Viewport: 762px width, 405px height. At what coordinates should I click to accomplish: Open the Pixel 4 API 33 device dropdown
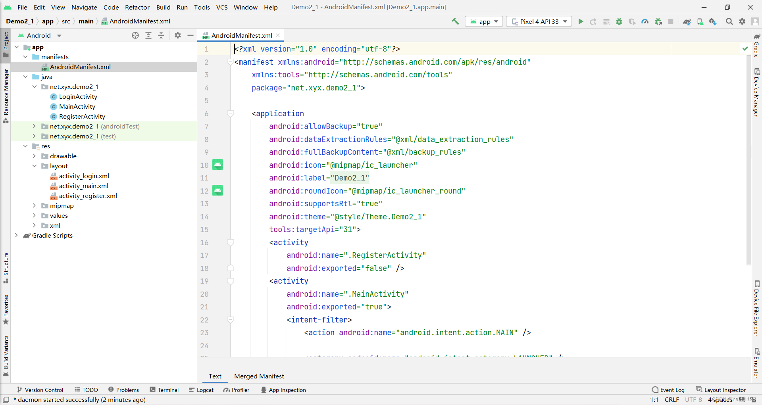539,21
